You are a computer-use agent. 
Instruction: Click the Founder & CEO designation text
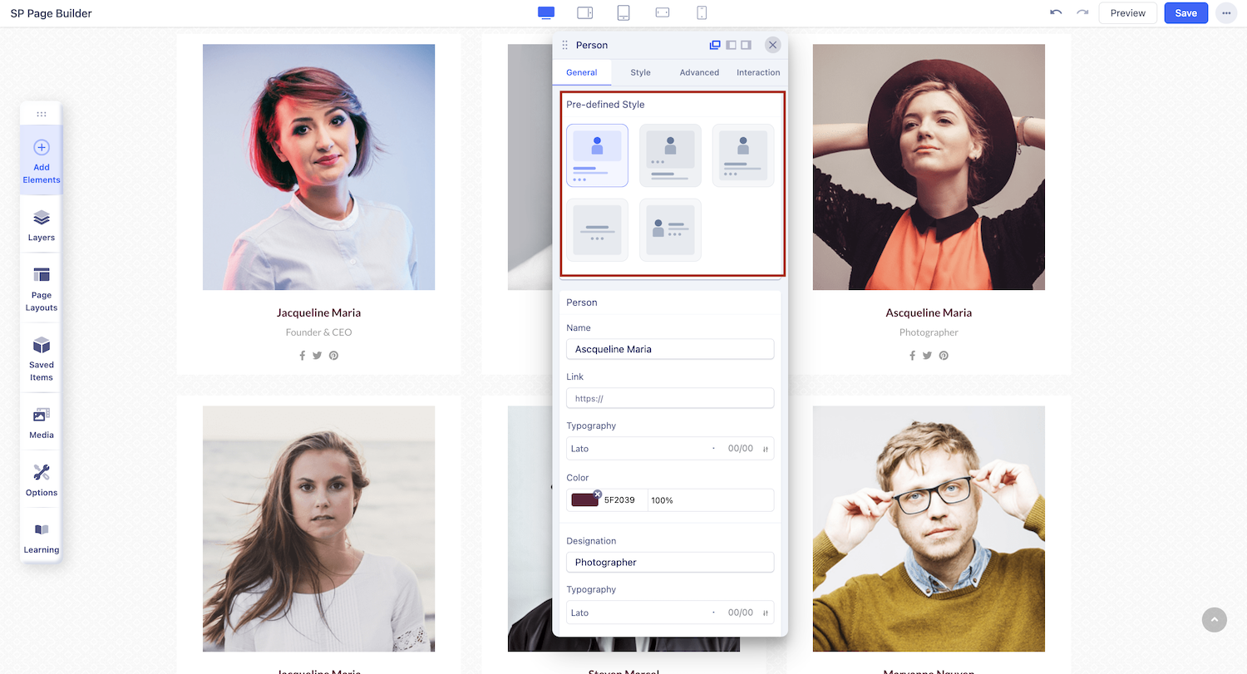[x=318, y=332]
